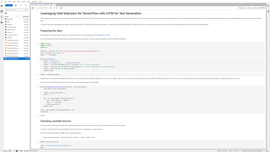Toggle the Simple mode switch
The image size is (270, 152).
coord(9,151)
